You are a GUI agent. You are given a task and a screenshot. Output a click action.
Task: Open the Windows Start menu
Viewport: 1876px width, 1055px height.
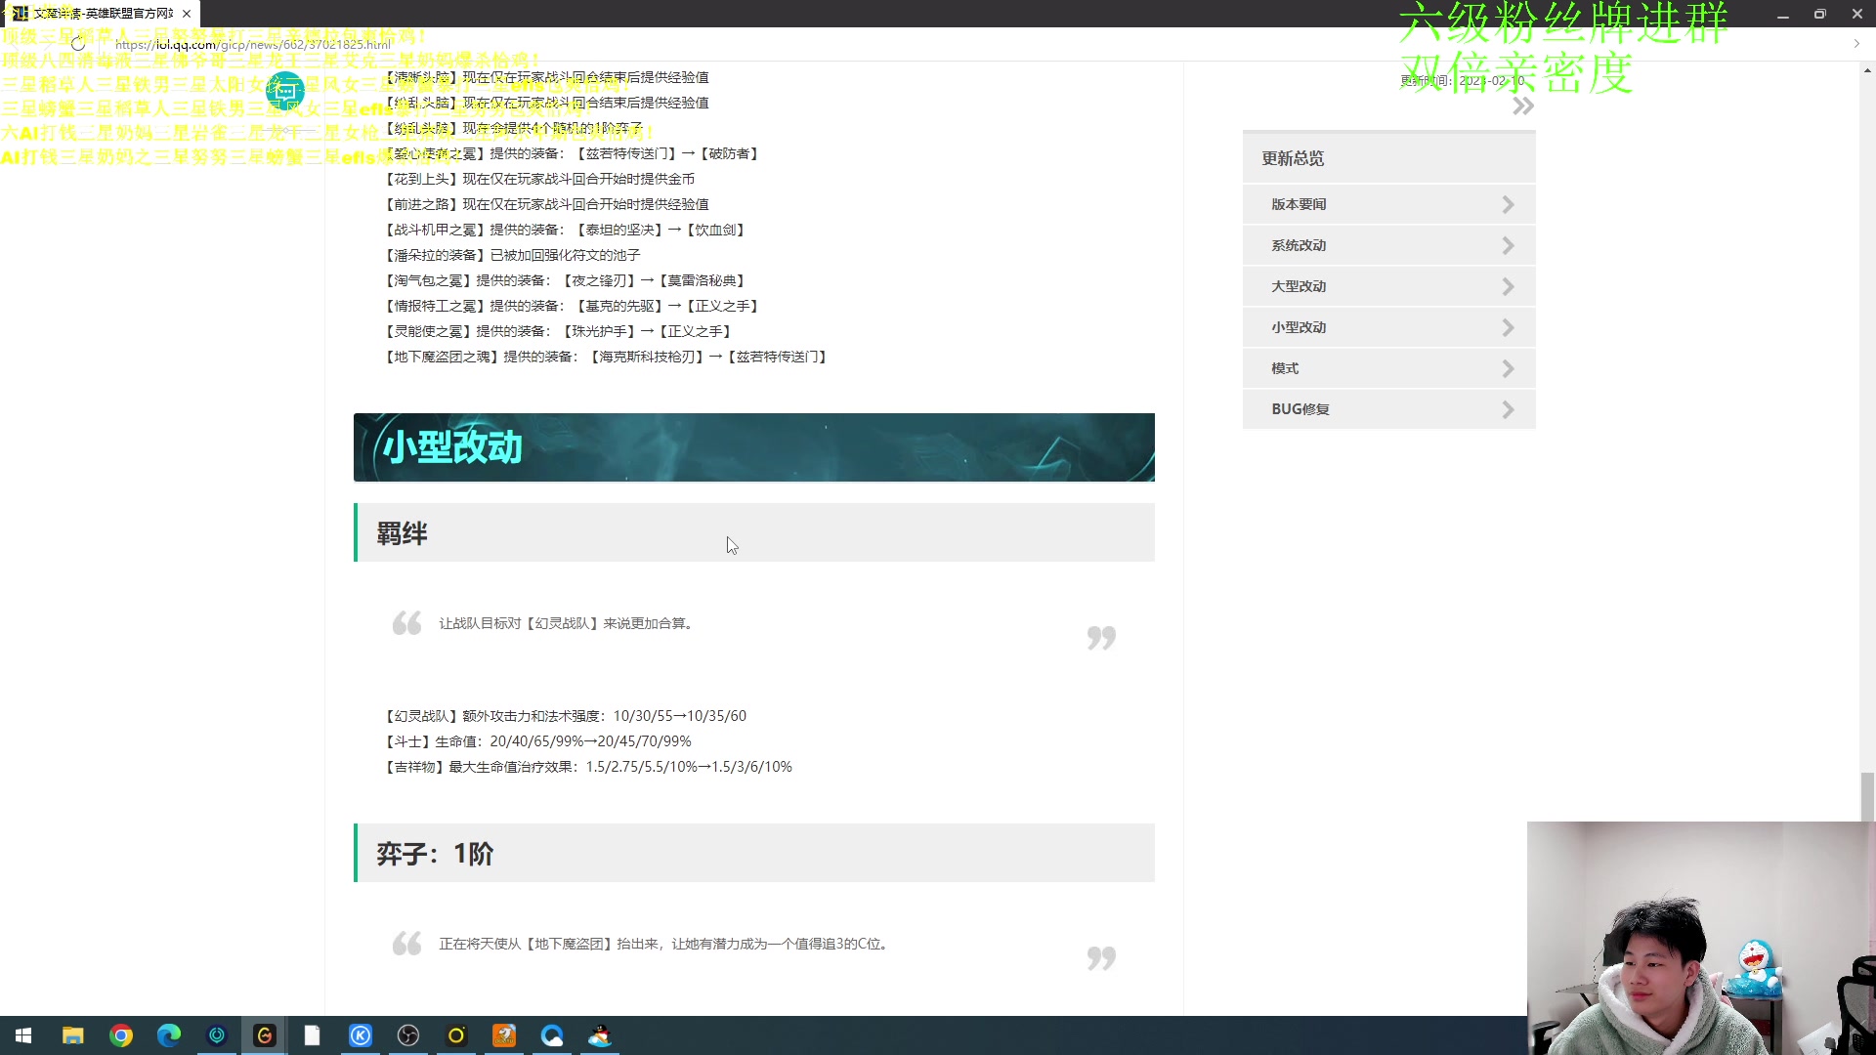click(x=22, y=1034)
